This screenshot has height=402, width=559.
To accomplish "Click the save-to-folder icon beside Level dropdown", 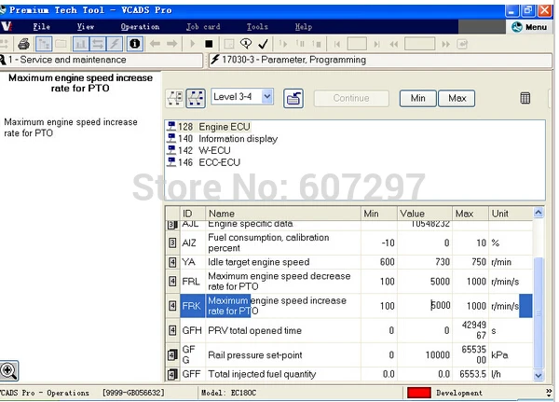I will pos(293,99).
